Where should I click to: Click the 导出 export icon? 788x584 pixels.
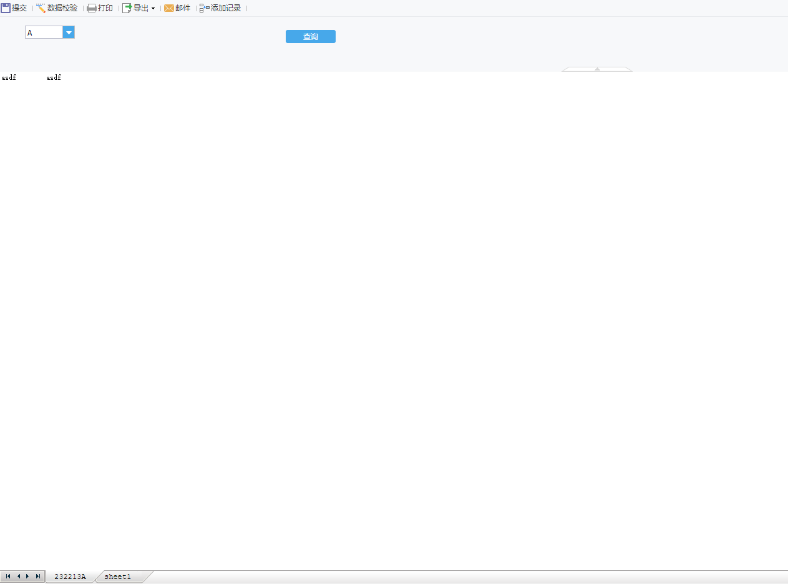pyautogui.click(x=127, y=7)
